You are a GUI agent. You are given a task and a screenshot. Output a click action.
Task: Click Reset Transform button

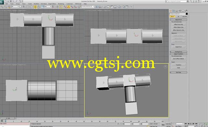[178, 65]
